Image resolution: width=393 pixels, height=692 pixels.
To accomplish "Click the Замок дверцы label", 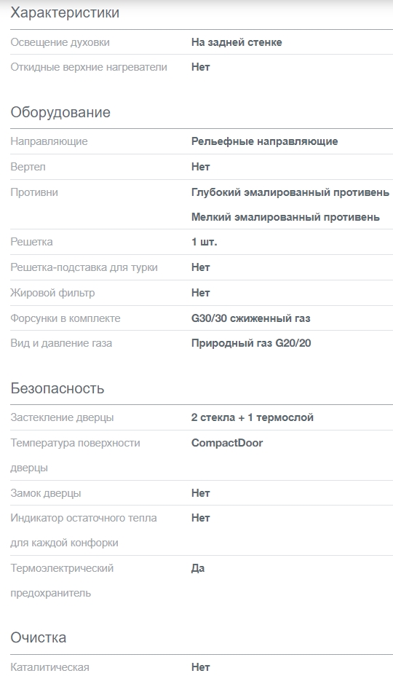I will (x=45, y=493).
